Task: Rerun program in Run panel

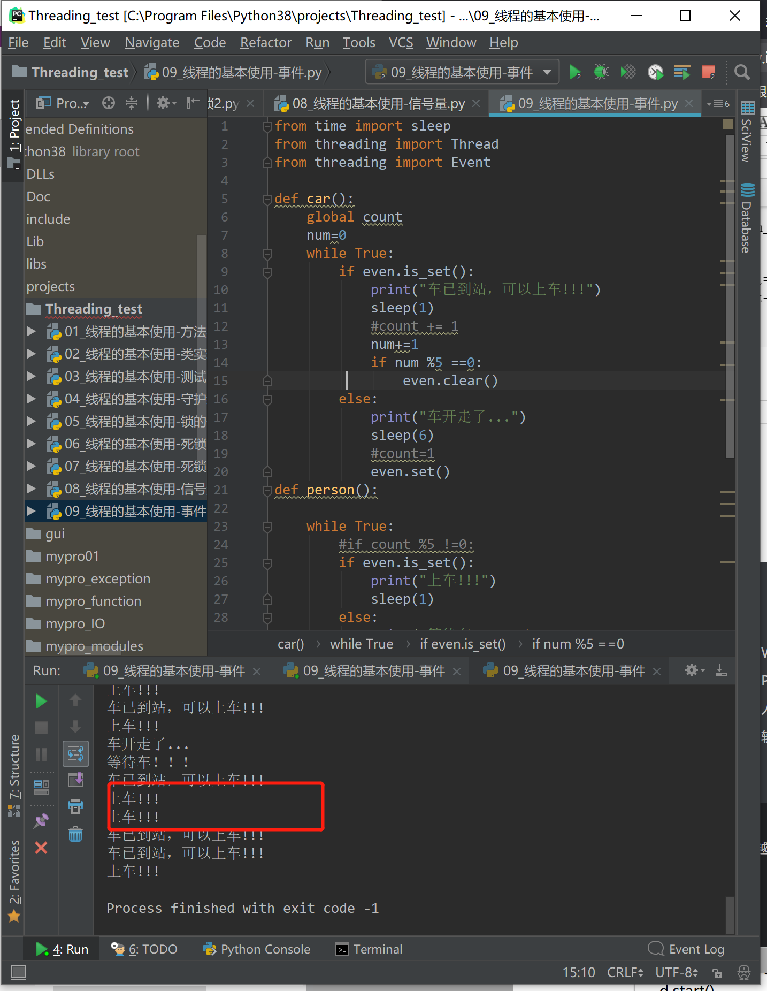Action: (x=41, y=701)
